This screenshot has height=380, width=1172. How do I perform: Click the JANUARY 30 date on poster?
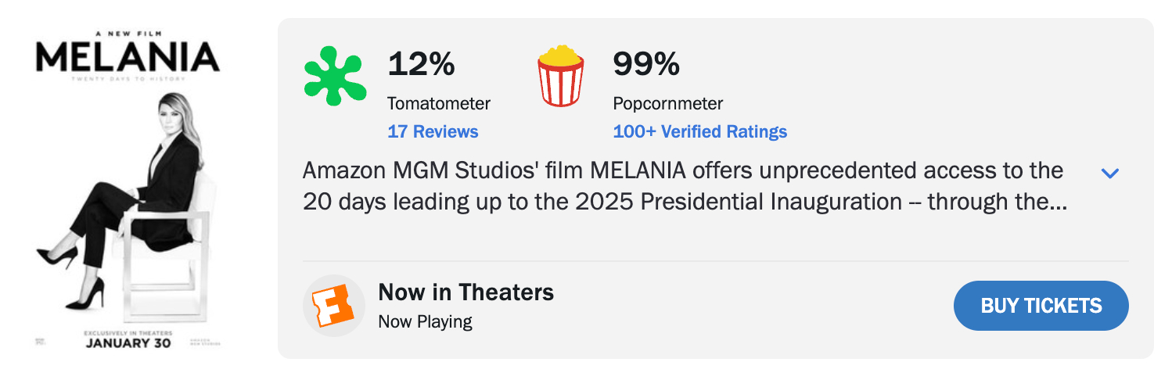(128, 343)
